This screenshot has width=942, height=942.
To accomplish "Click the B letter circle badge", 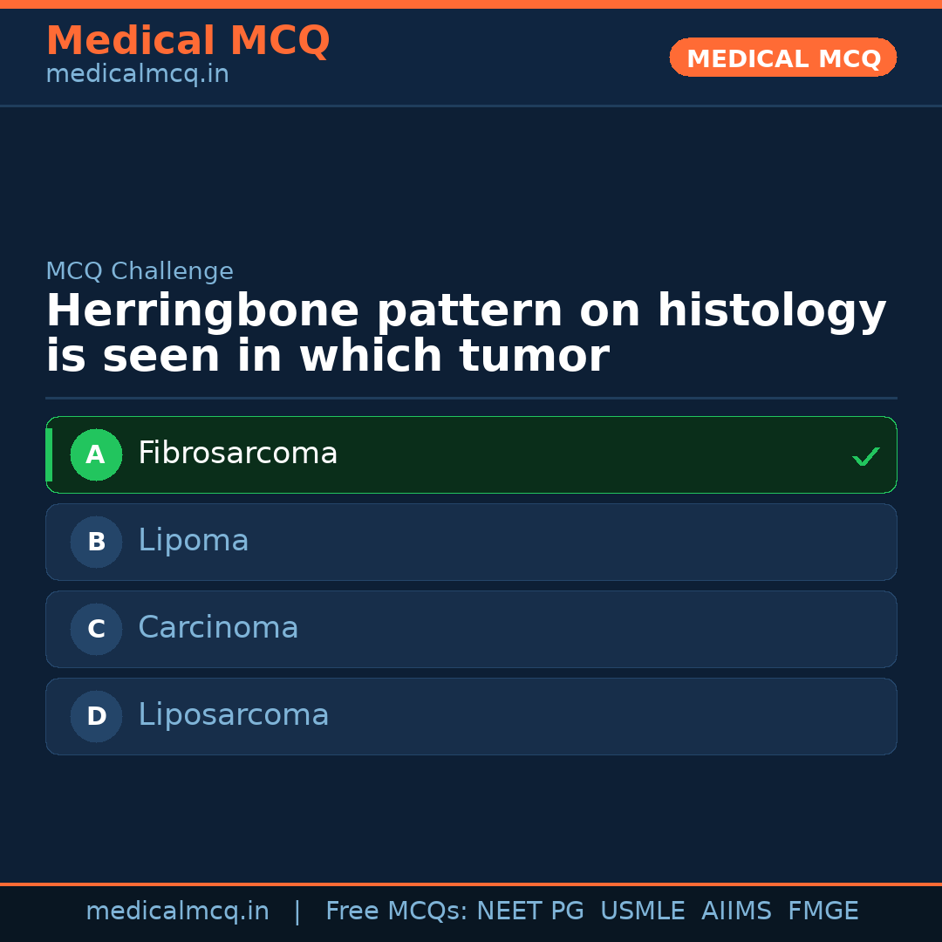I will (96, 542).
